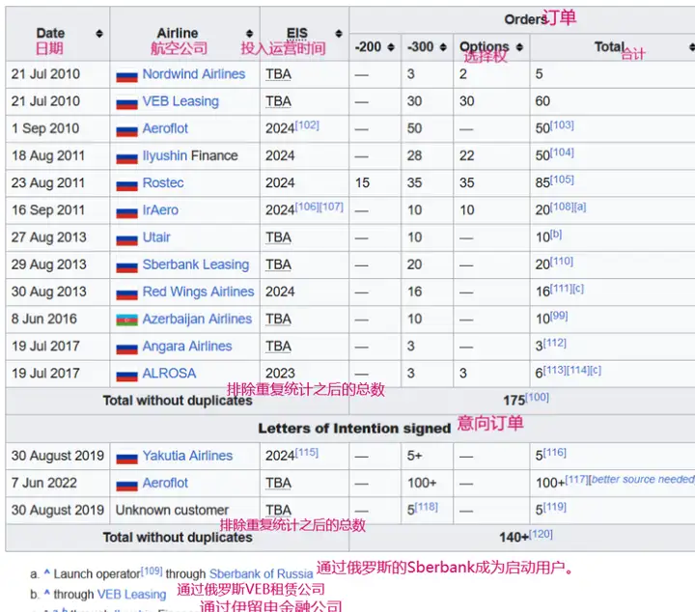This screenshot has height=612, width=695.
Task: Open Utair link
Action: pyautogui.click(x=156, y=237)
